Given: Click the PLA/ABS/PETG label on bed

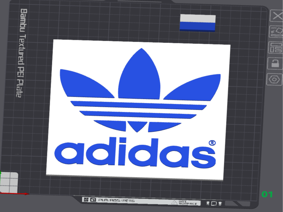Looking at the screenshot, I should coord(116,200).
